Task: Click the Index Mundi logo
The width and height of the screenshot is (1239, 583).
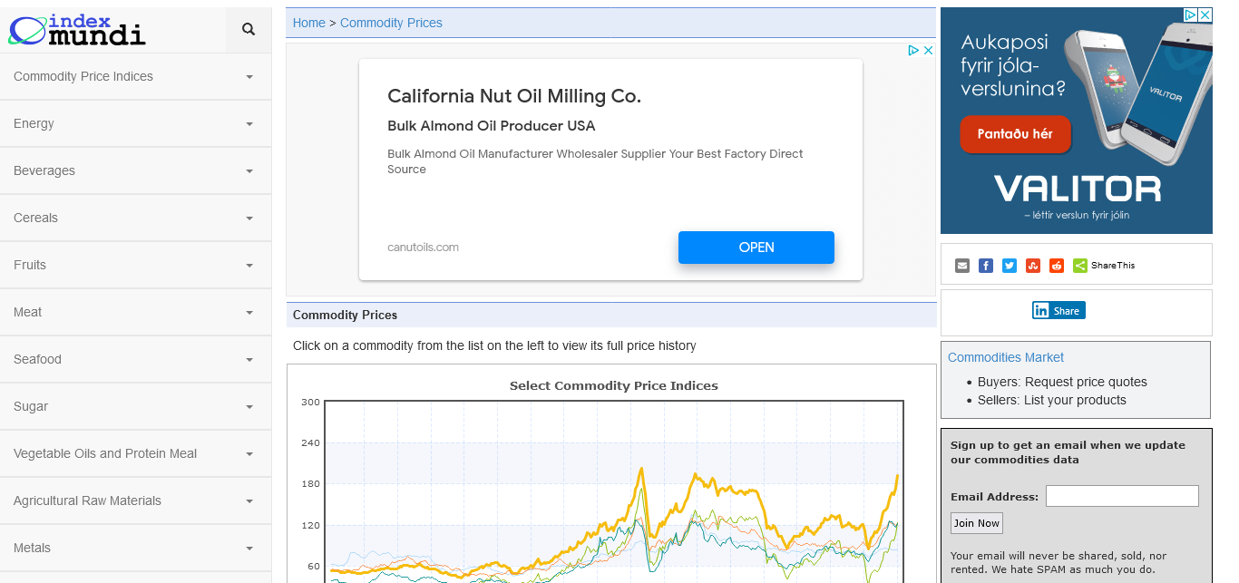Action: (77, 30)
